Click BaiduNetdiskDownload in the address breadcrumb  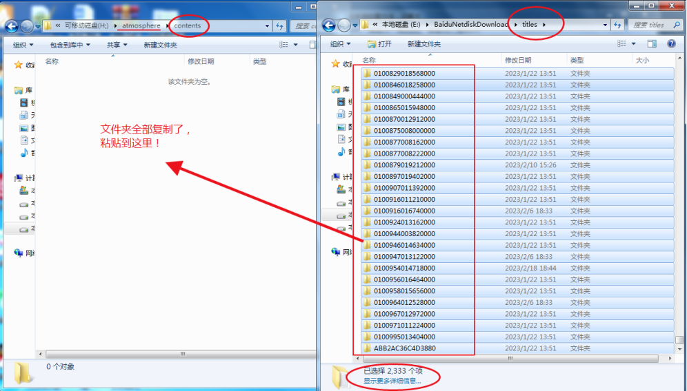tap(470, 25)
